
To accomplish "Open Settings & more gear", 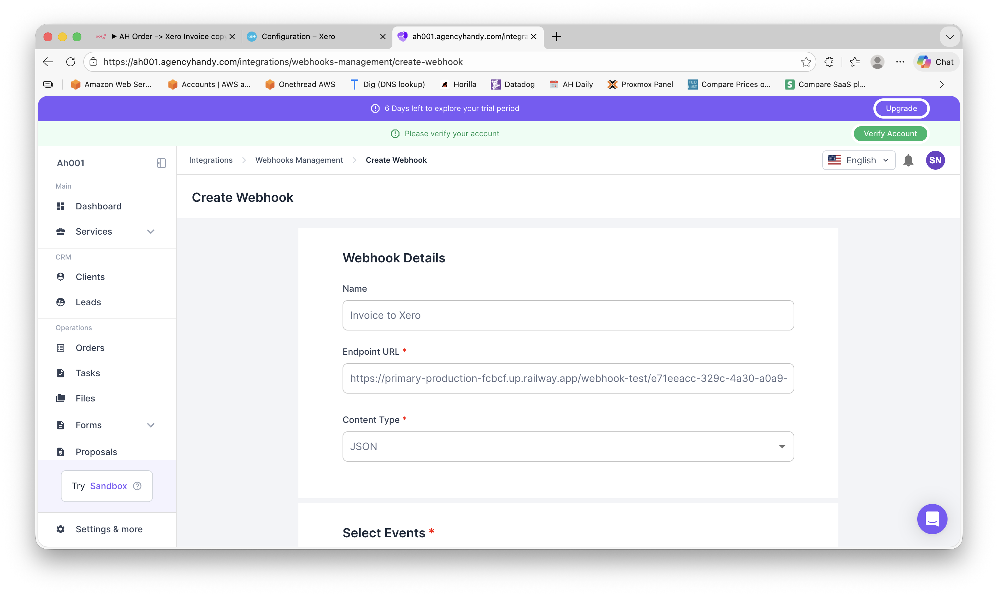I will click(x=61, y=529).
